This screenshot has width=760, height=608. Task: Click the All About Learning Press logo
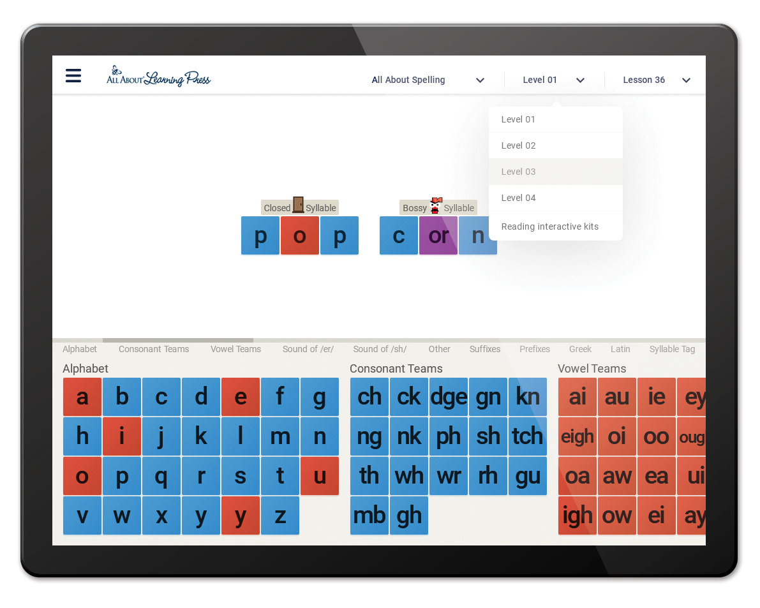158,76
